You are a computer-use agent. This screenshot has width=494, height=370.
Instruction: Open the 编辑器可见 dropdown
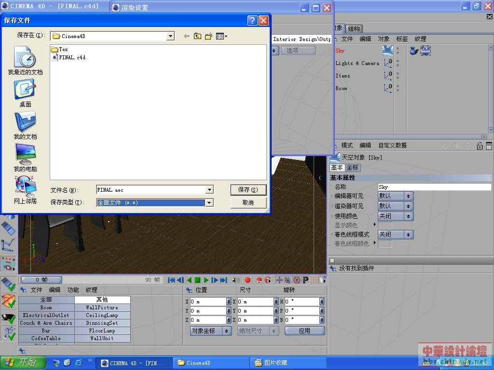(396, 196)
